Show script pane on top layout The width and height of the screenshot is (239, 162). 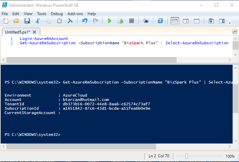[x=175, y=21]
